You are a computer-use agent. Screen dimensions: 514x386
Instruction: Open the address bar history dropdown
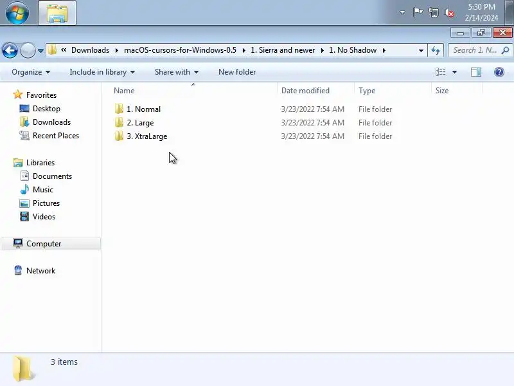421,51
